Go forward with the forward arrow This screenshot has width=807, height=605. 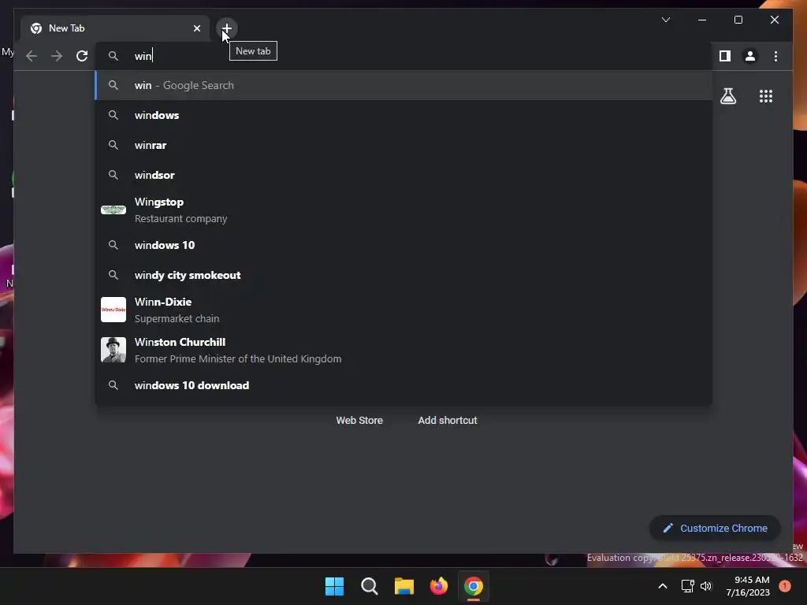point(57,56)
